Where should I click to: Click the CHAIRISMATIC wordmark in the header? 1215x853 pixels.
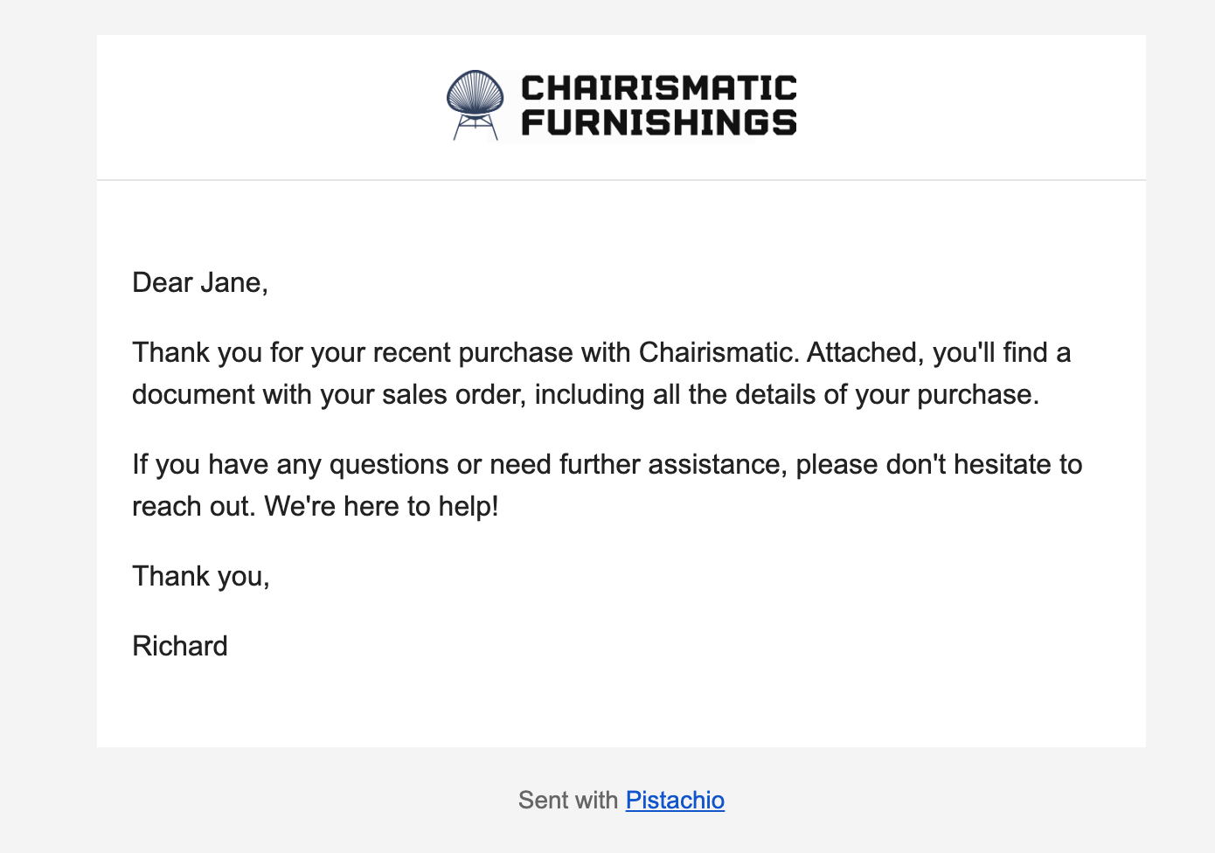click(658, 88)
